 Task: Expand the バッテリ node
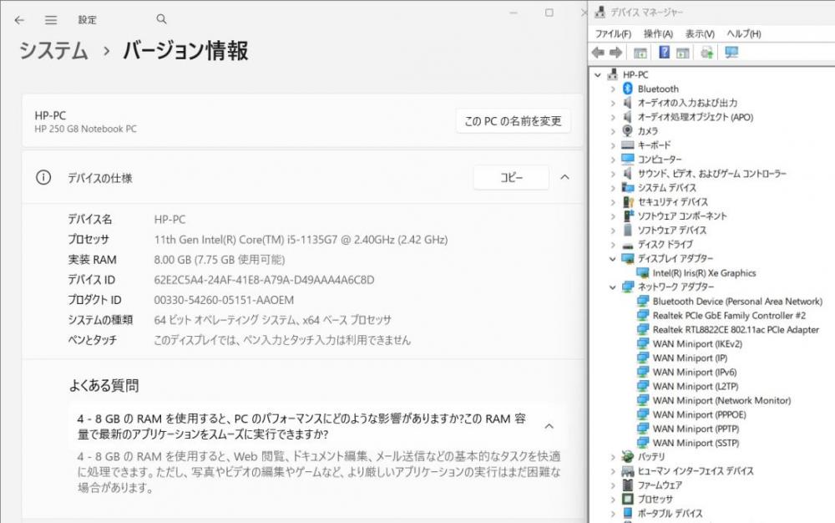coord(612,457)
